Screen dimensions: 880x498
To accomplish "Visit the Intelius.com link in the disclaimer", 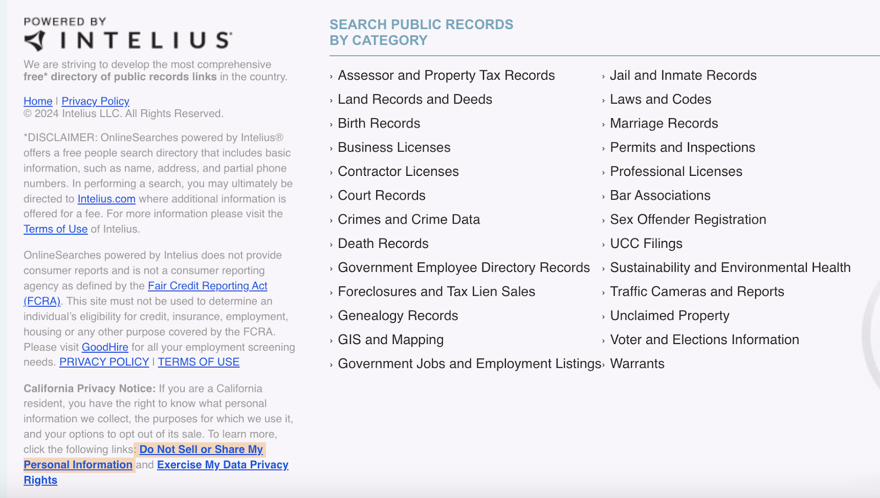I will coord(107,199).
